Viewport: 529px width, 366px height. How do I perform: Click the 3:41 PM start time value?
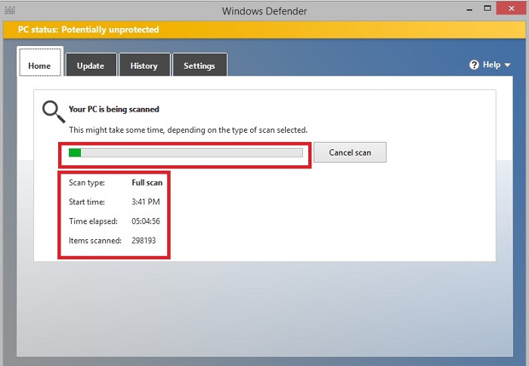coord(145,202)
